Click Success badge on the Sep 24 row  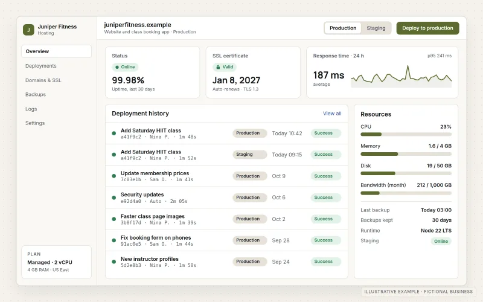[x=325, y=262]
